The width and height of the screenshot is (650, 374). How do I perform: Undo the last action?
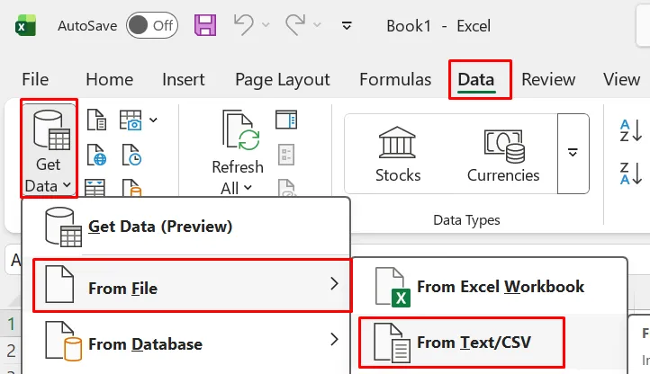pyautogui.click(x=244, y=25)
